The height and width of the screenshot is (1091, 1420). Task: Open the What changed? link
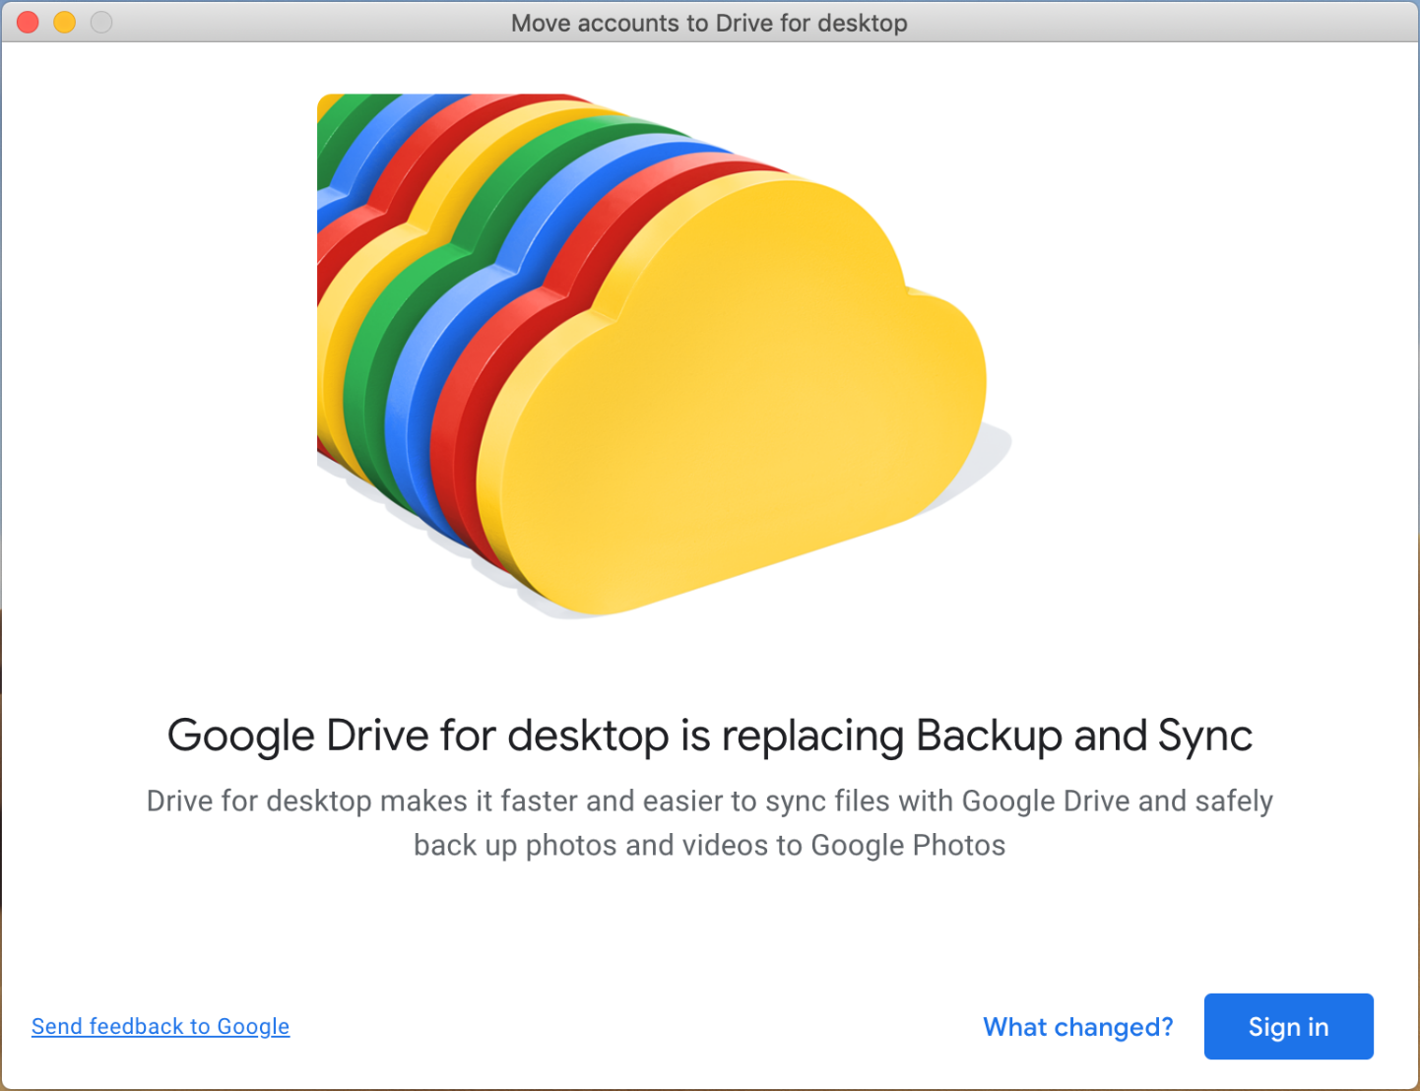pos(1077,1027)
